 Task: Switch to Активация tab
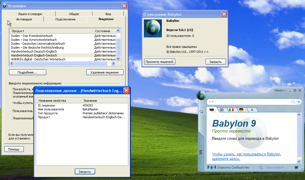(x=24, y=19)
